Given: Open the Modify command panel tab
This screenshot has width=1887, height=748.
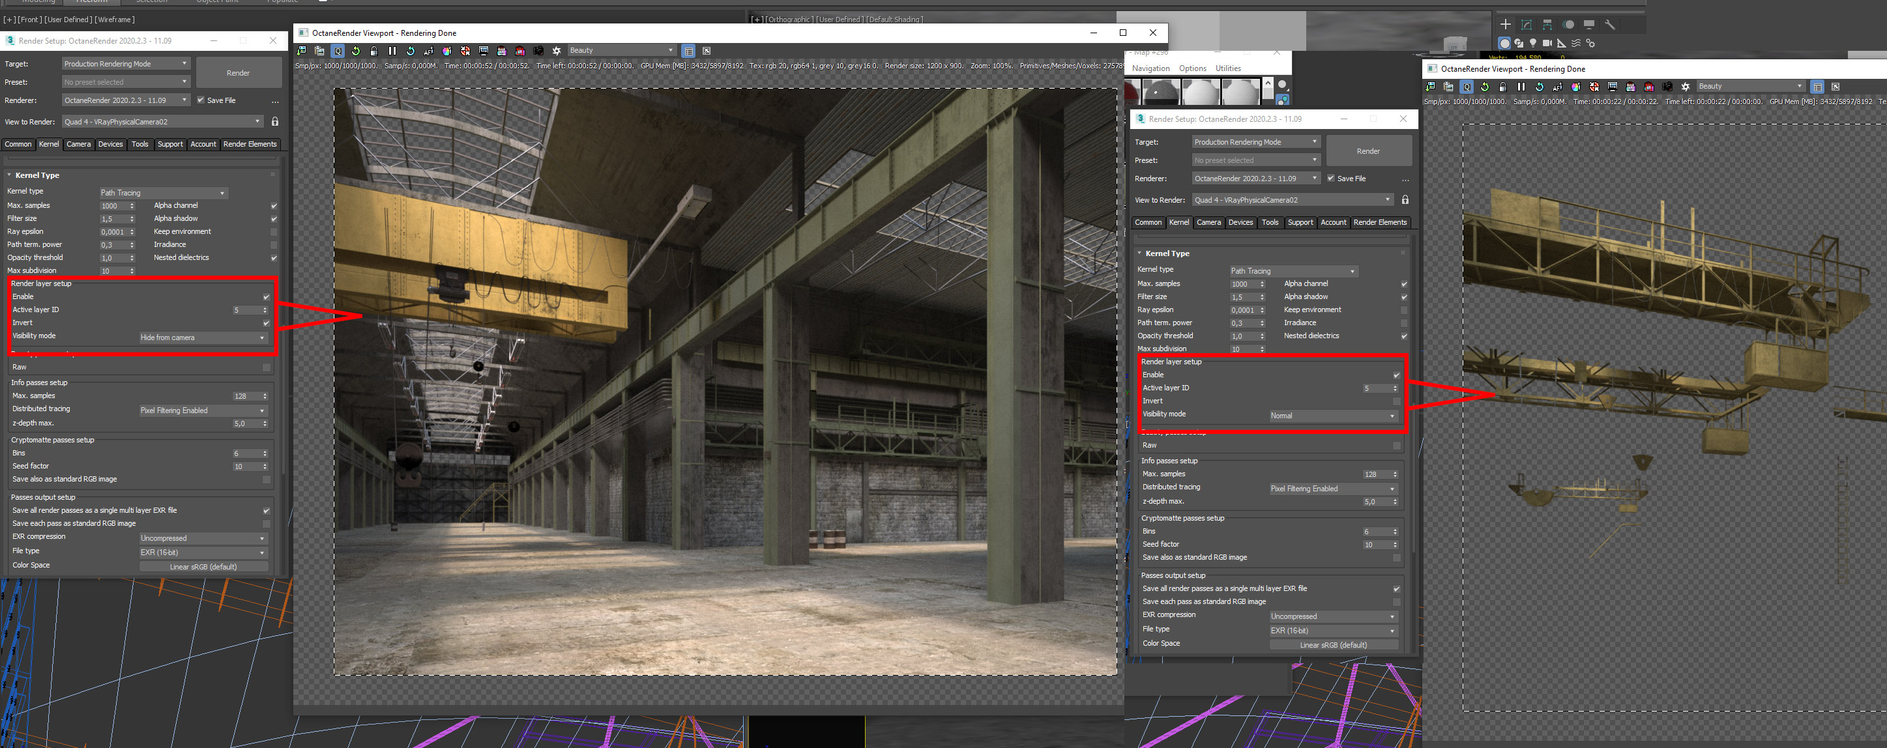Looking at the screenshot, I should [1527, 25].
